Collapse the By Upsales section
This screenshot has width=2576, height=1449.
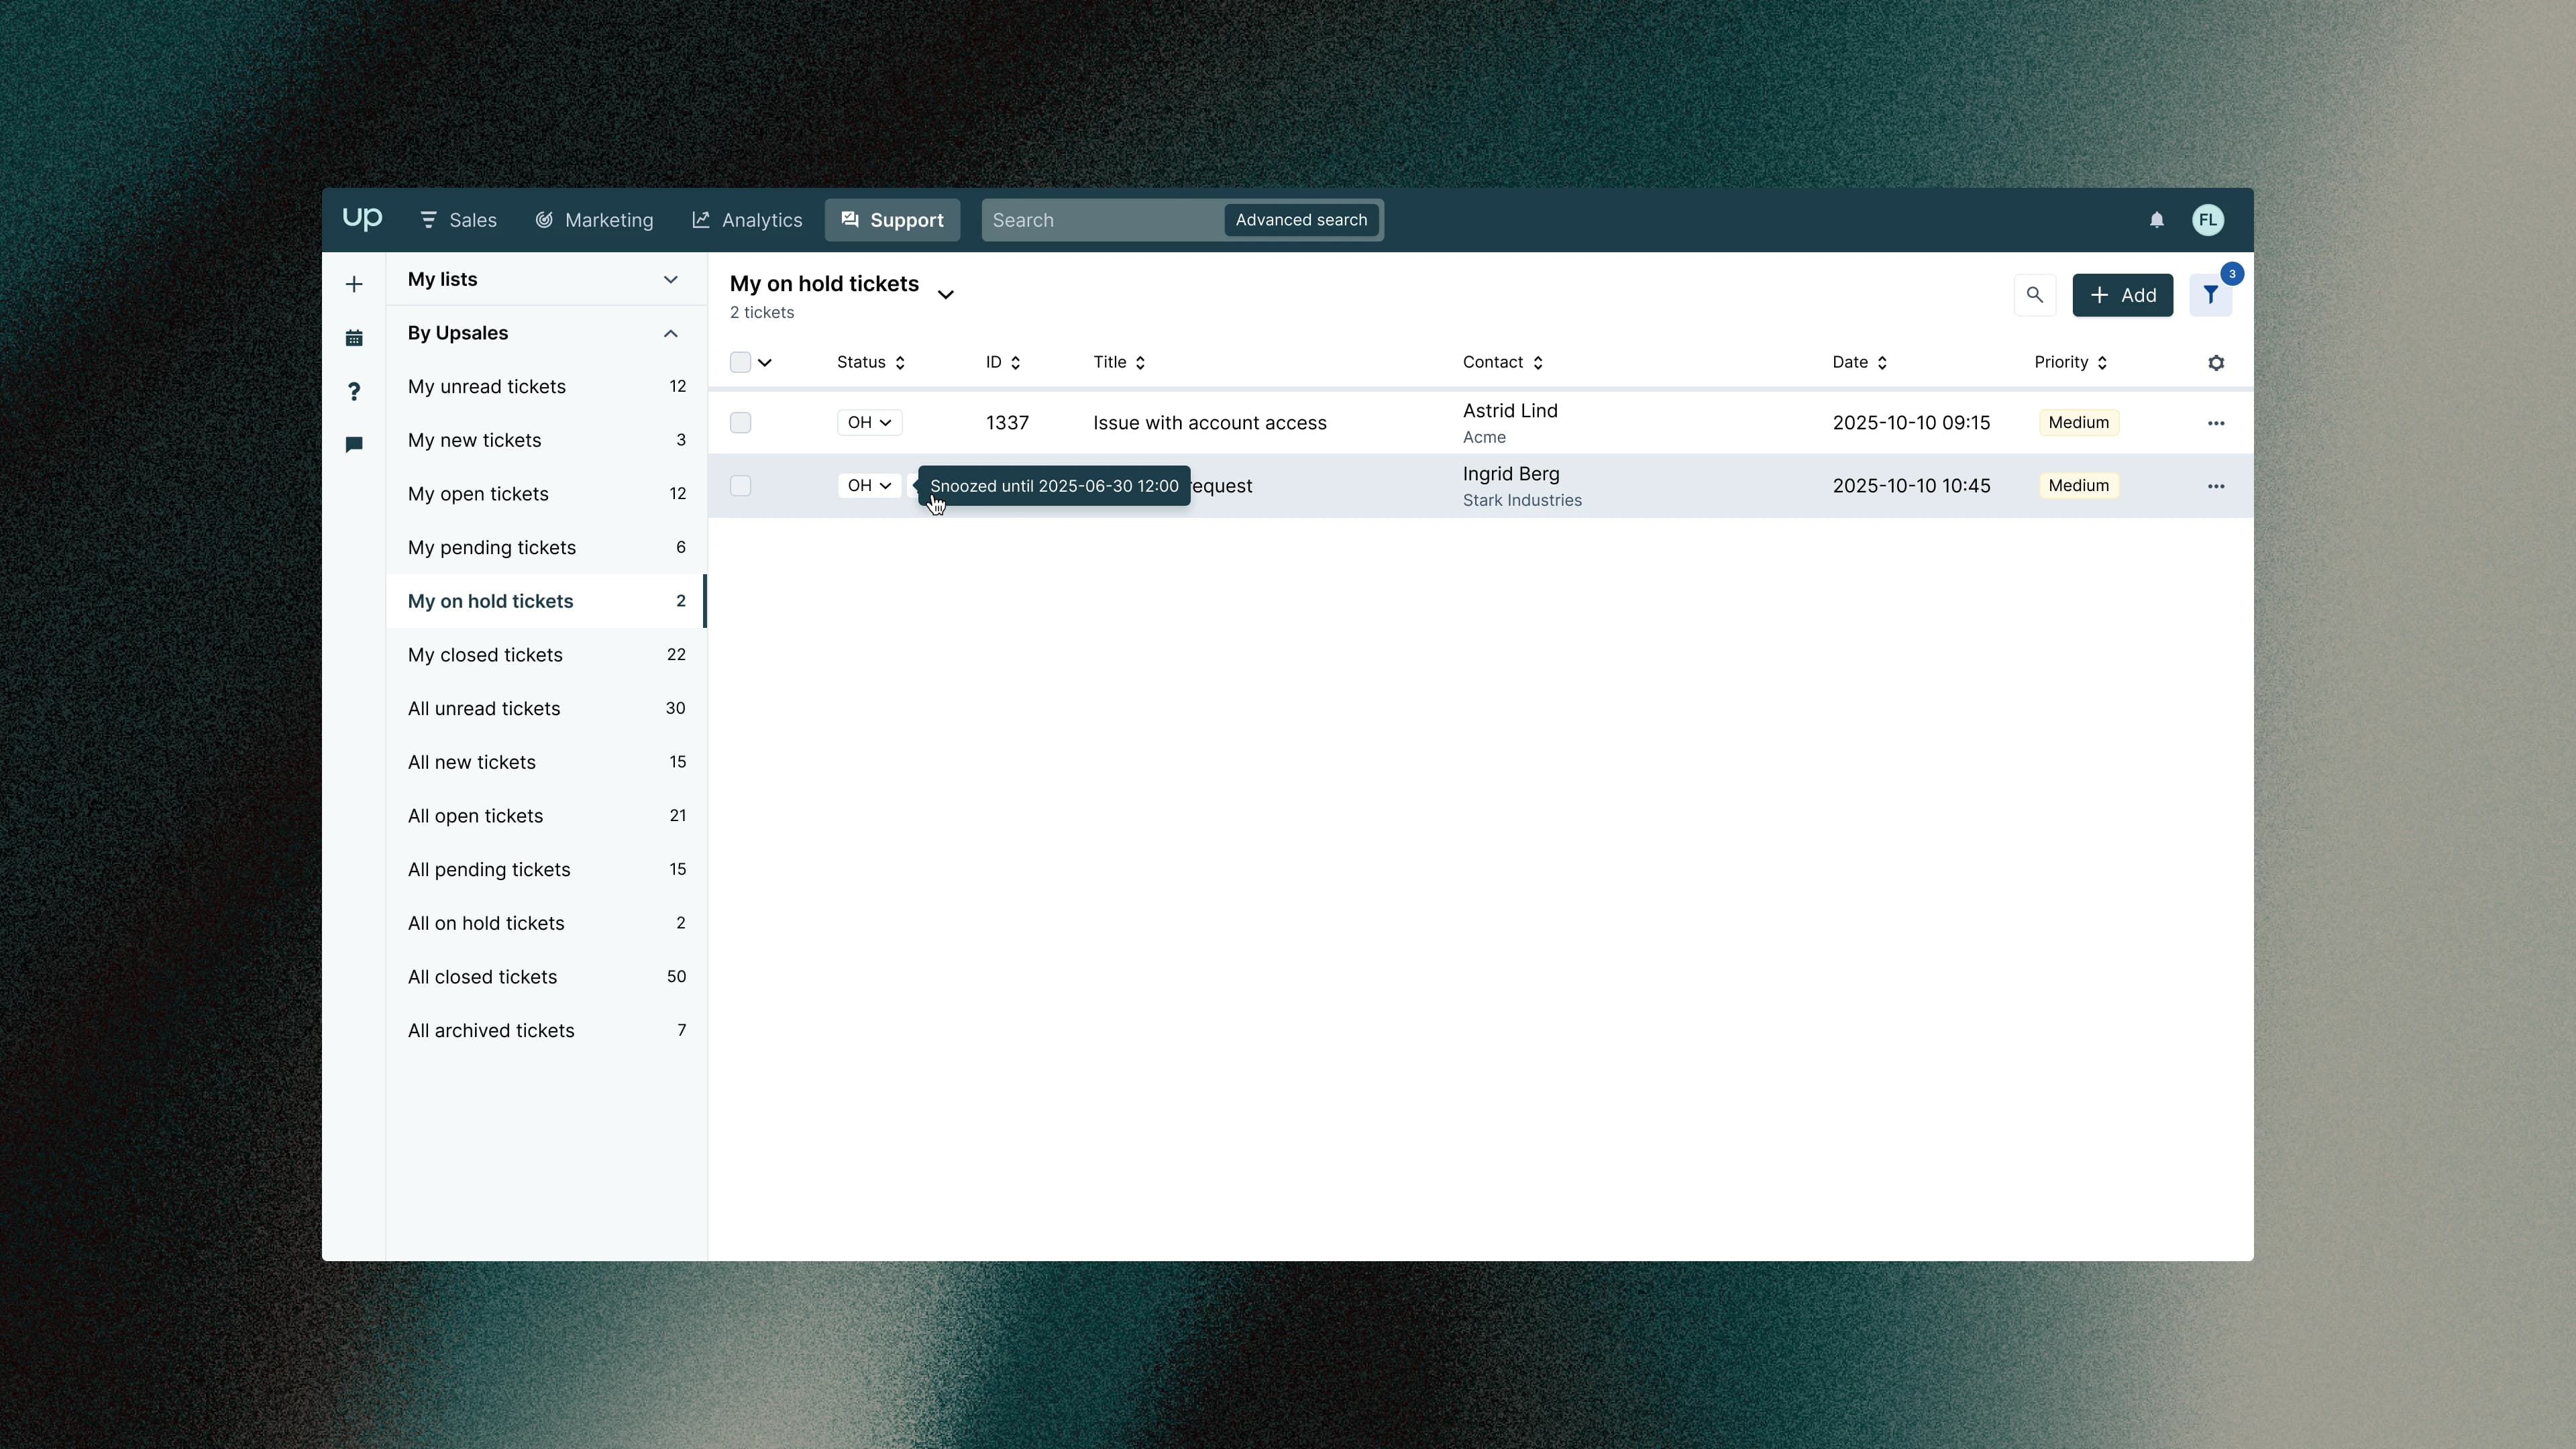670,333
